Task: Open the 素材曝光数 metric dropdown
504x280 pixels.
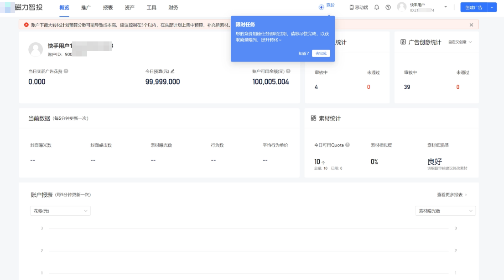Action: pyautogui.click(x=445, y=211)
